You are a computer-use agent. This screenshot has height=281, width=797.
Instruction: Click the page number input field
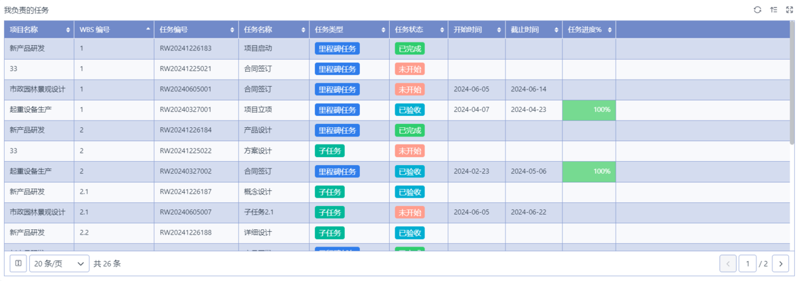pos(747,264)
